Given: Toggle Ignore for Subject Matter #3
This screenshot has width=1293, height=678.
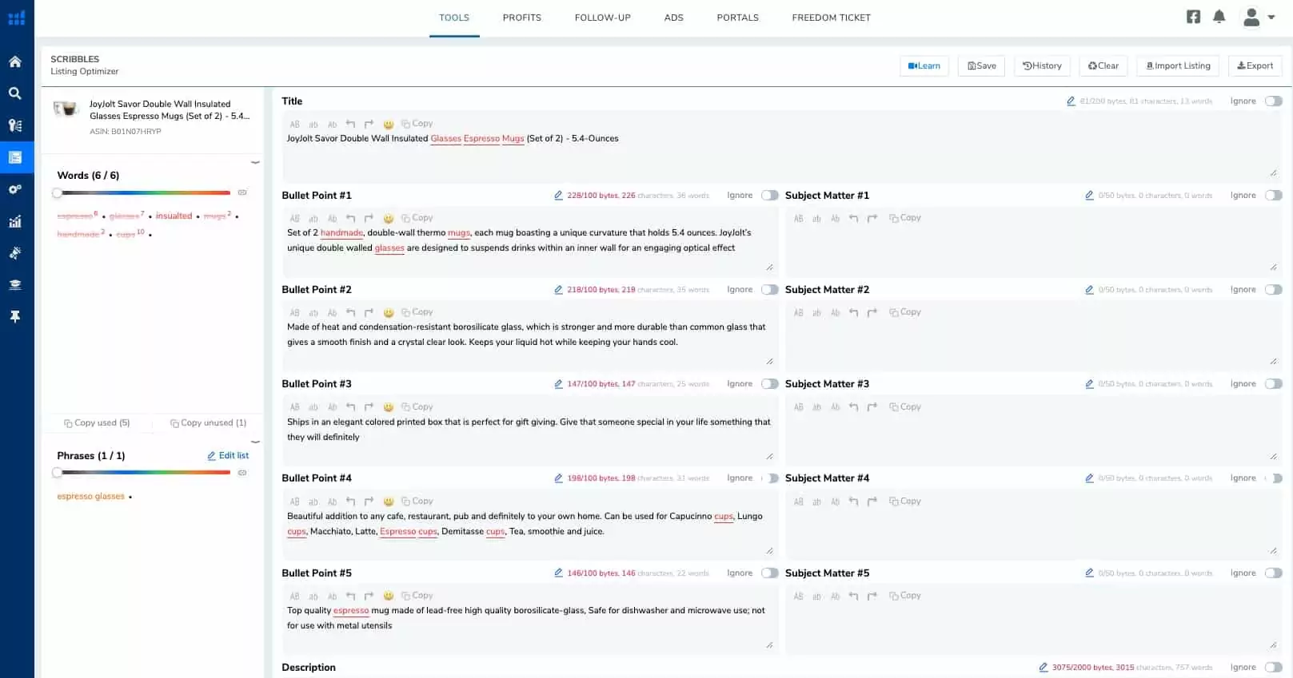Looking at the screenshot, I should click(1274, 384).
